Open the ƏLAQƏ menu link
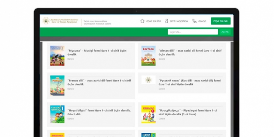Image resolution: width=274 pixels, height=137 pixels. (x=202, y=21)
